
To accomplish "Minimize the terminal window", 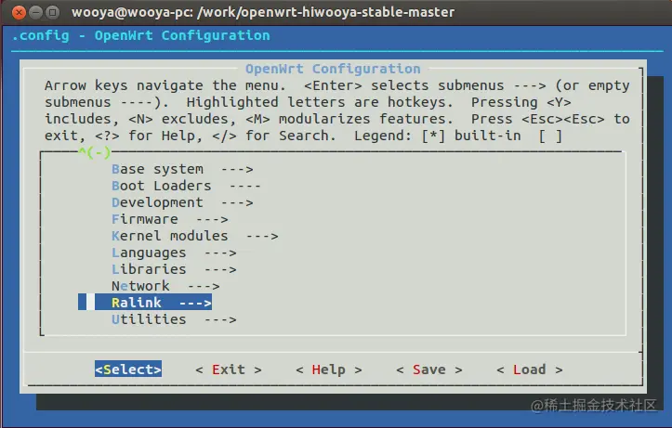I will [x=35, y=12].
